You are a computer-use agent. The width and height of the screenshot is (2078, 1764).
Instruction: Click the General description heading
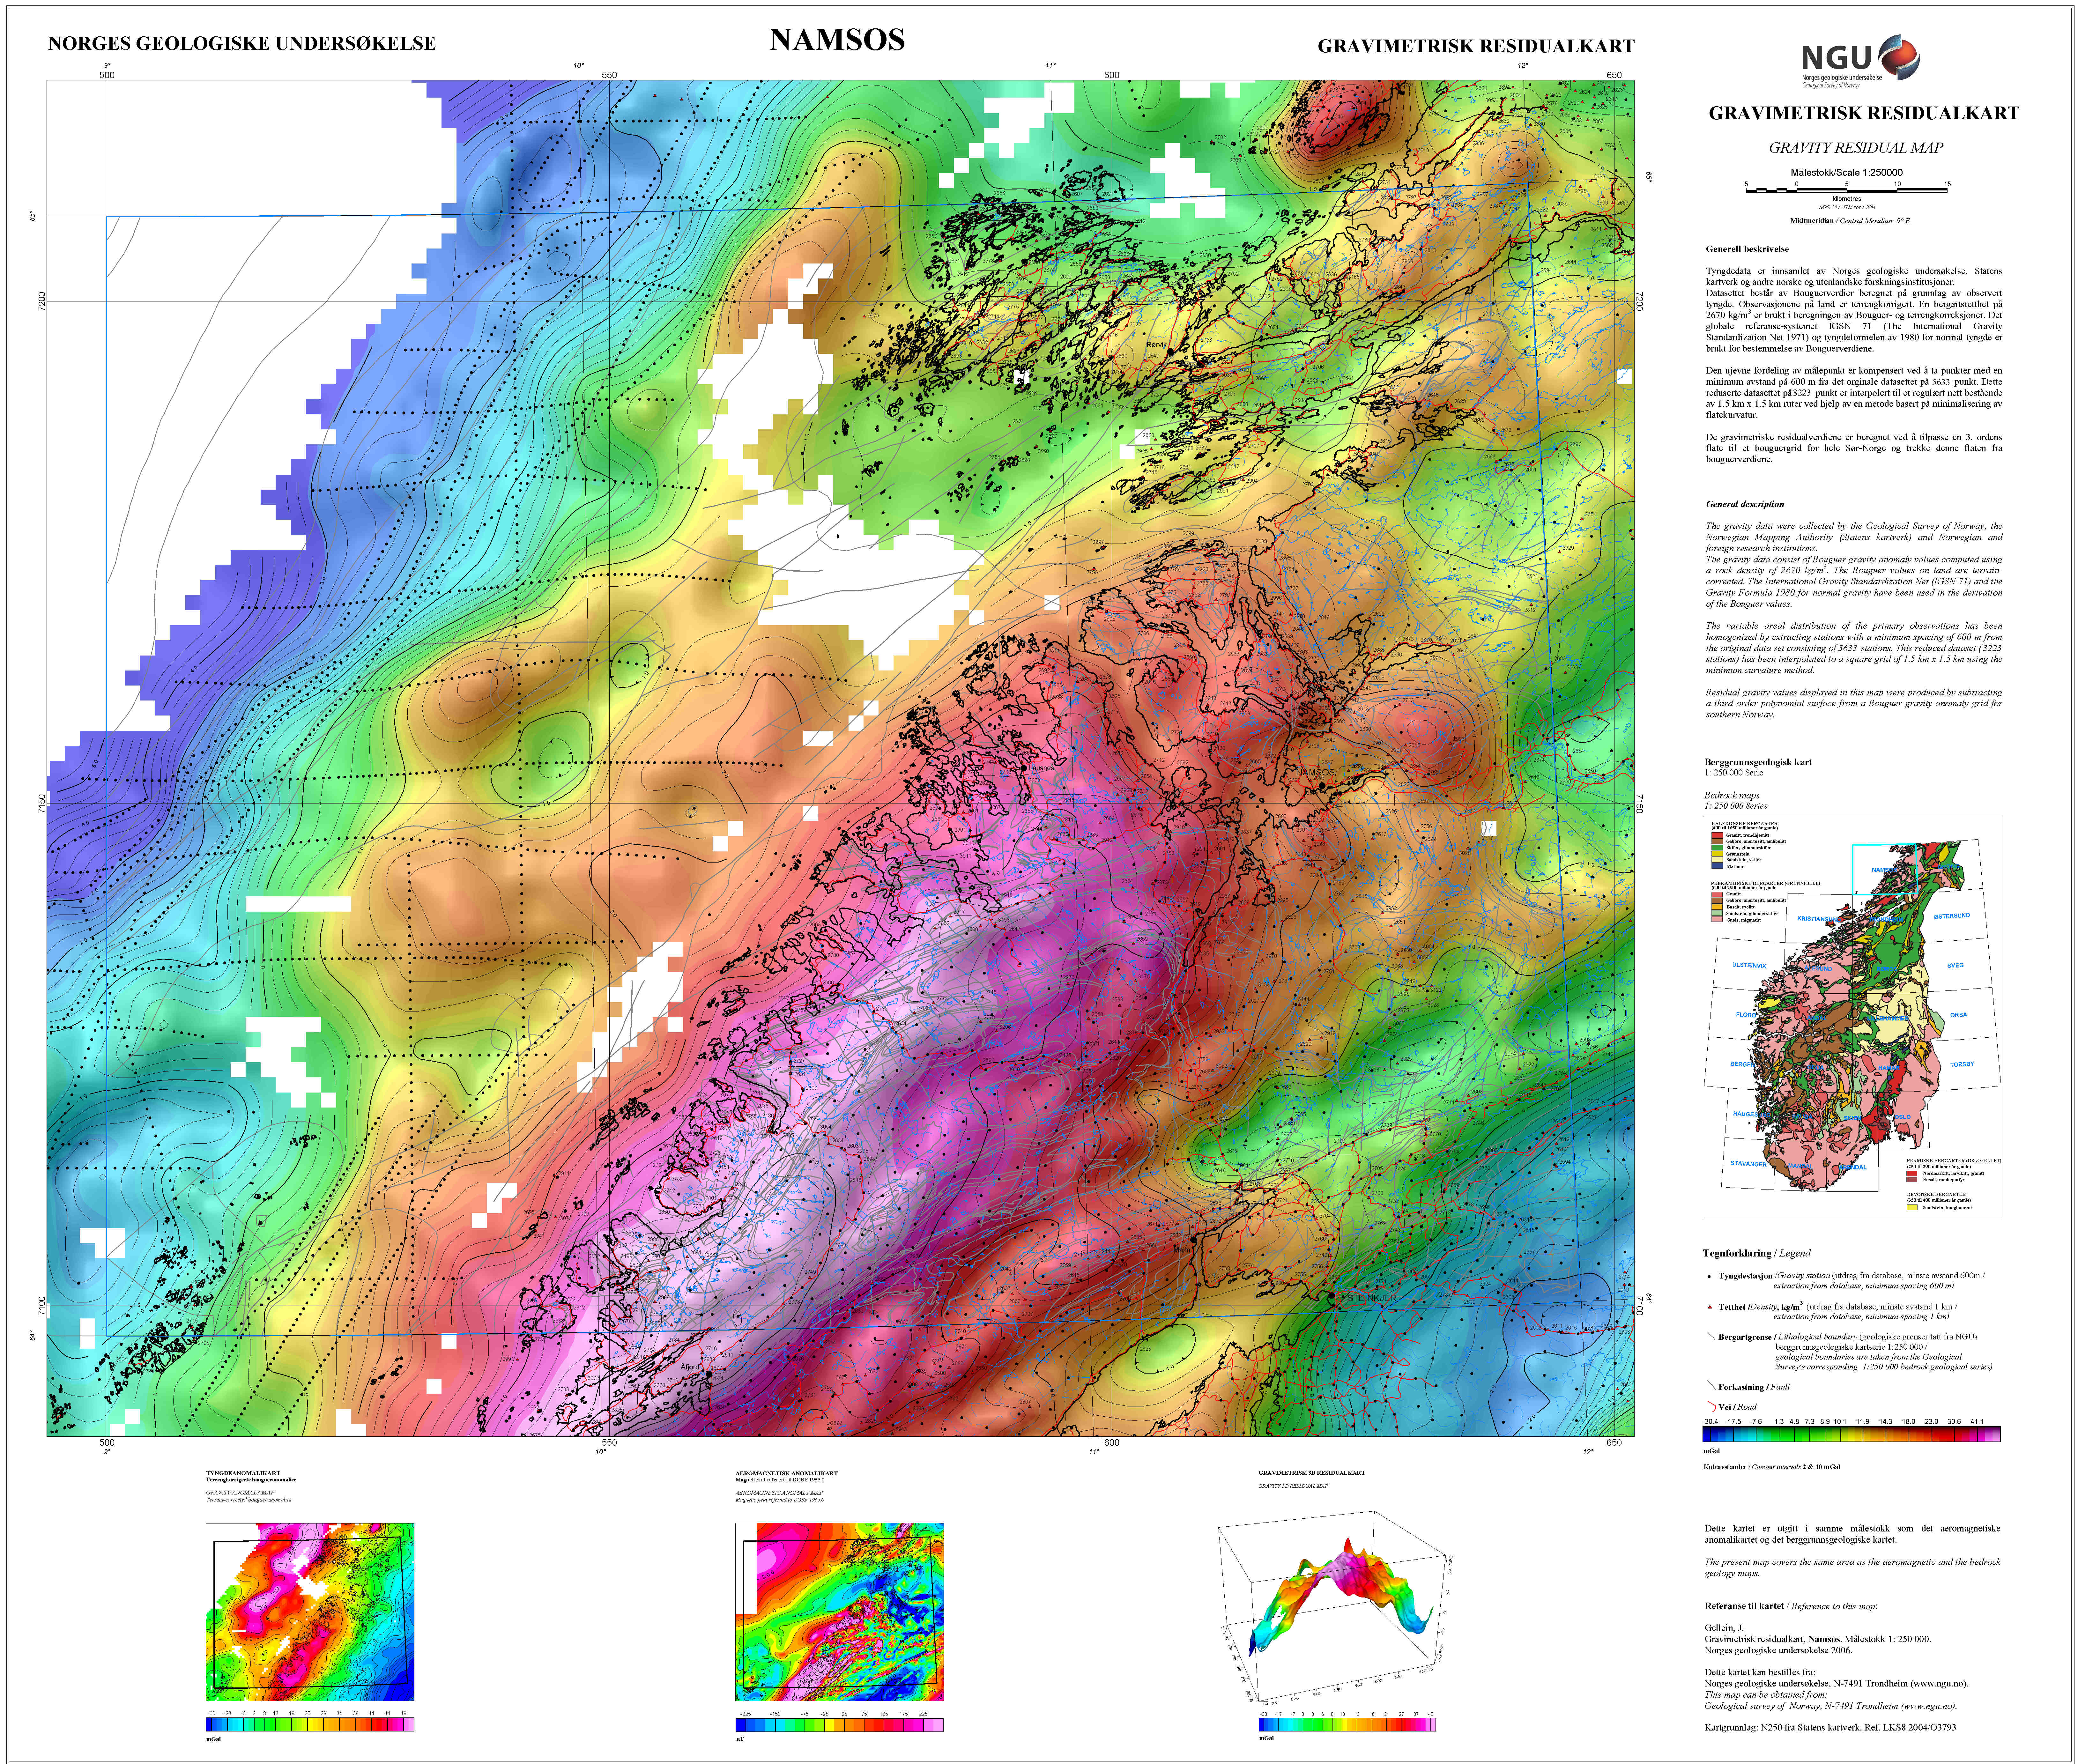(x=1745, y=504)
